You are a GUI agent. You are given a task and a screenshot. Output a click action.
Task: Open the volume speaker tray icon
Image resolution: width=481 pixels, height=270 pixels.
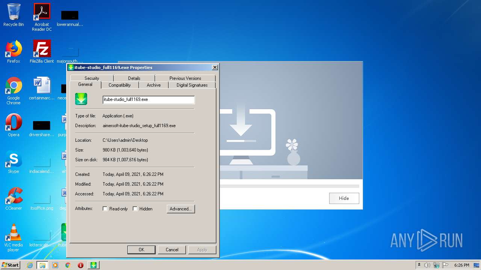click(427, 265)
